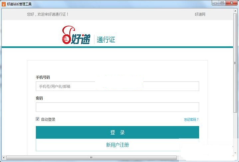Toggle the 自动登录 checkbox
239x162 pixels.
pos(37,119)
